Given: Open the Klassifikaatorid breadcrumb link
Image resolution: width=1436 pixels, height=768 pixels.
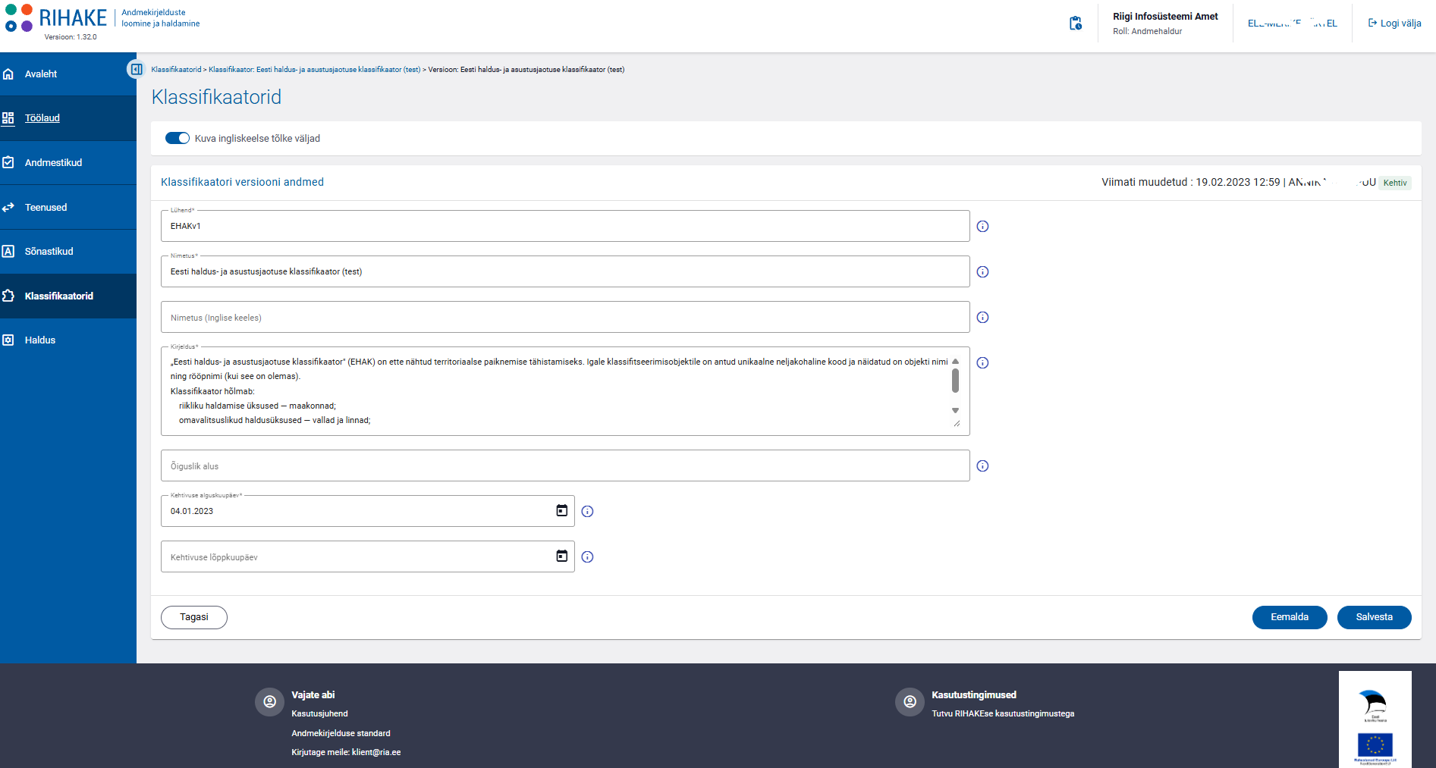Looking at the screenshot, I should 176,70.
